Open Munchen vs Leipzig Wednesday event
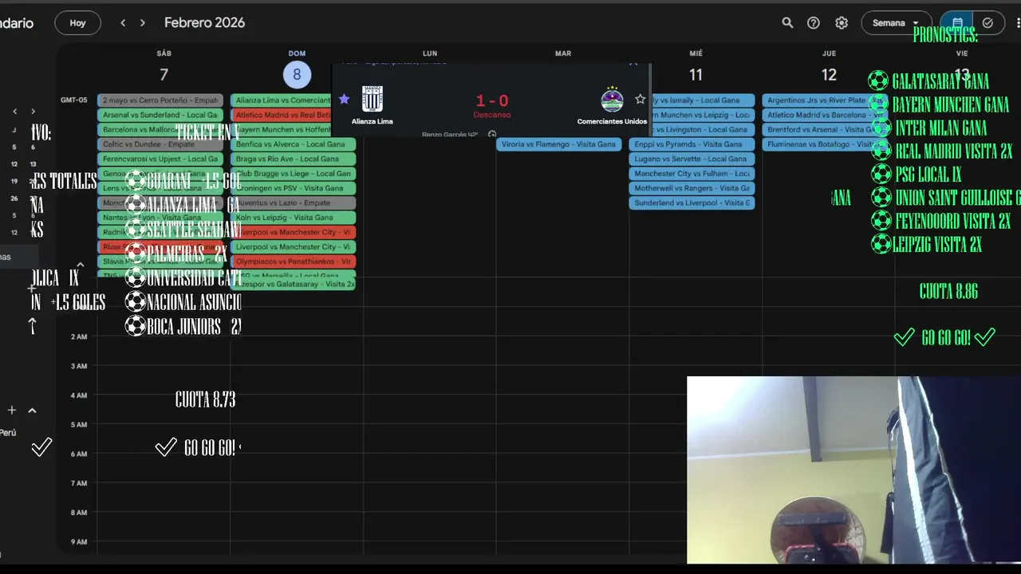 703,115
